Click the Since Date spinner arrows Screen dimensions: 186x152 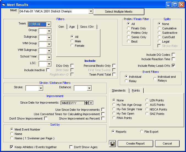click(86, 103)
